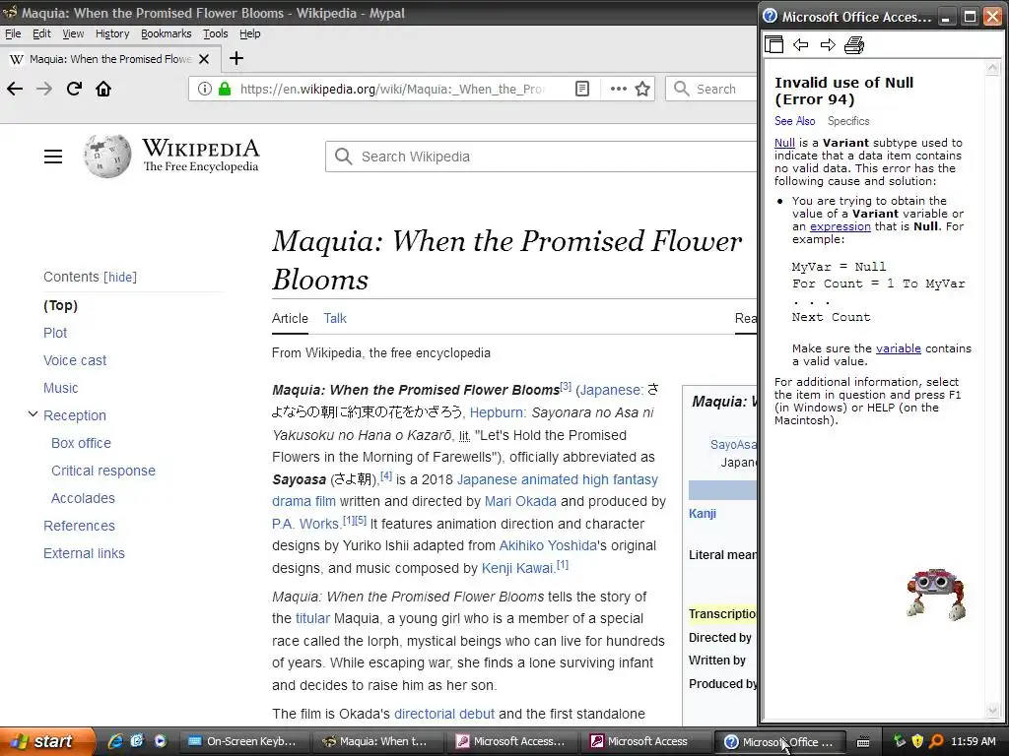This screenshot has height=756, width=1009.
Task: Switch to the Microsoft Access taskbar button
Action: 646,741
